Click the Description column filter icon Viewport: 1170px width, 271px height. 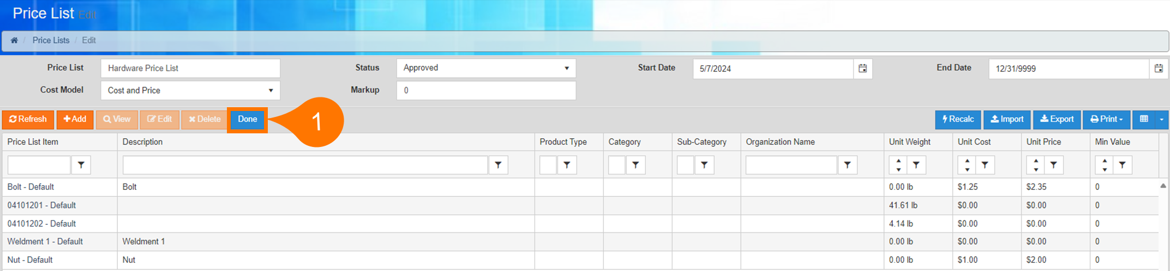tap(498, 165)
